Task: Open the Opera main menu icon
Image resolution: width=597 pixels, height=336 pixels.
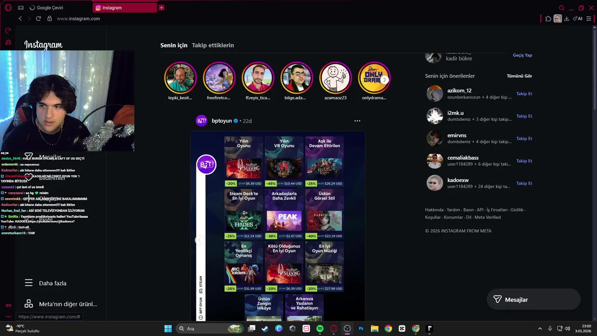Action: coord(8,8)
